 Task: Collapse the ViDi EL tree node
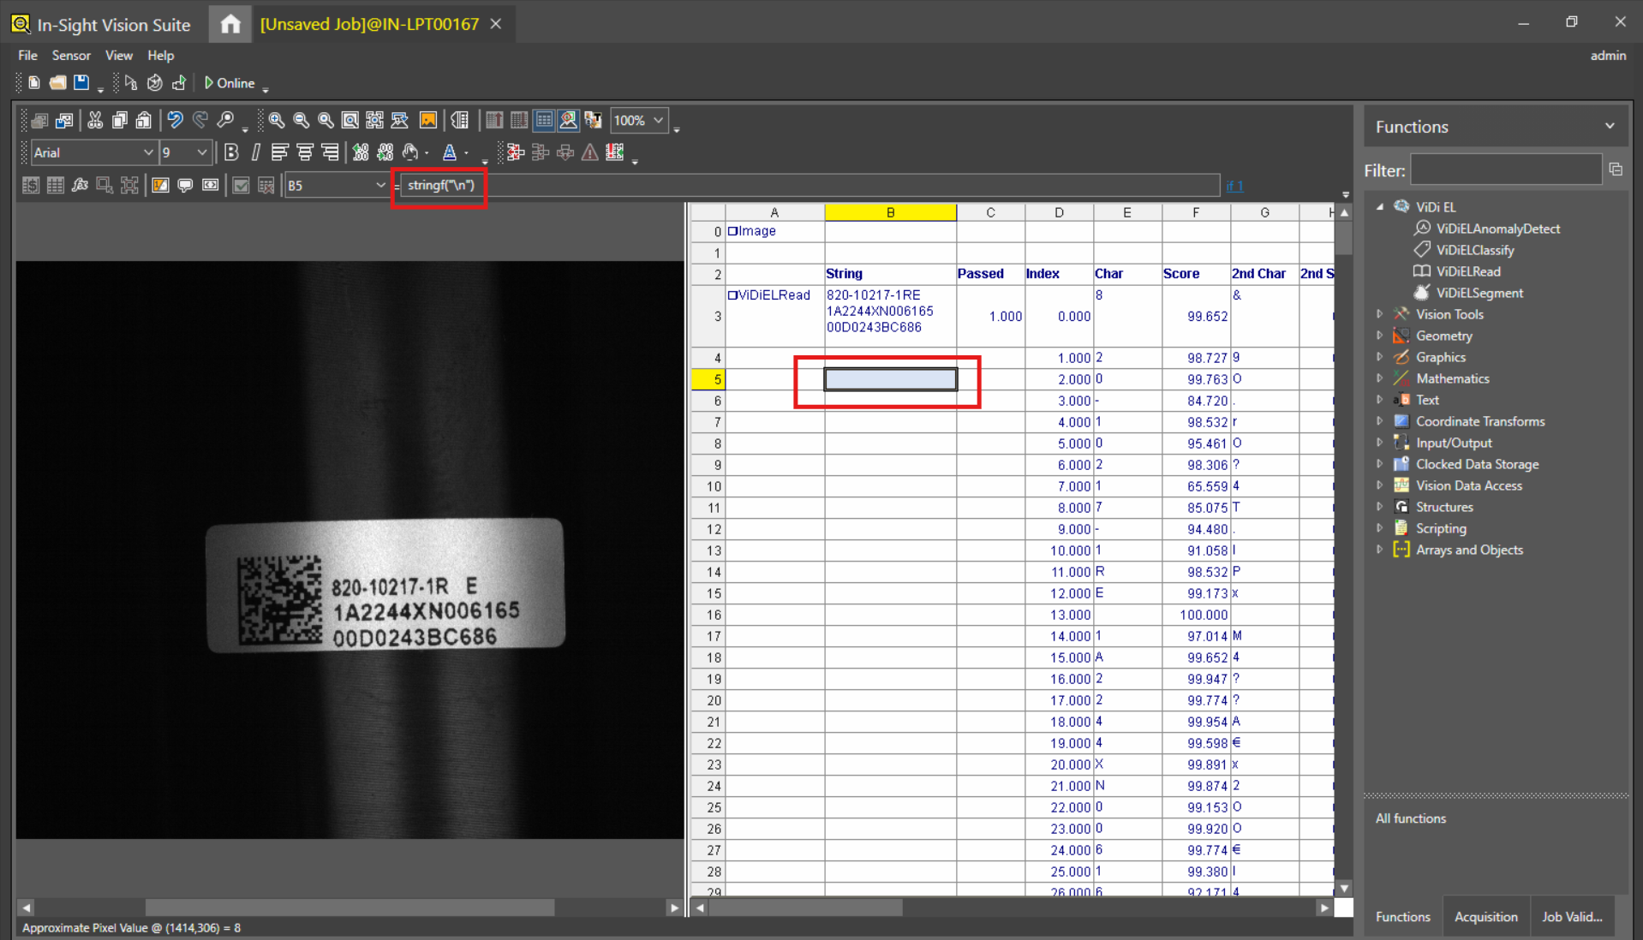(x=1380, y=207)
